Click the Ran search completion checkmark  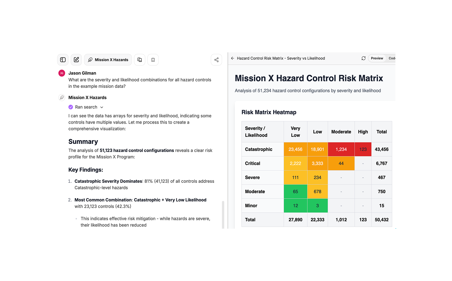[71, 107]
